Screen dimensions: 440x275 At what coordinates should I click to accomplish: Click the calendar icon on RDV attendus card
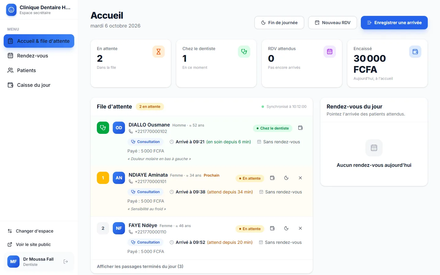tap(330, 52)
